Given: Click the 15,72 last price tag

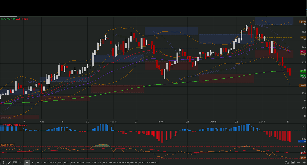Looking at the screenshot, I should click(x=303, y=75).
